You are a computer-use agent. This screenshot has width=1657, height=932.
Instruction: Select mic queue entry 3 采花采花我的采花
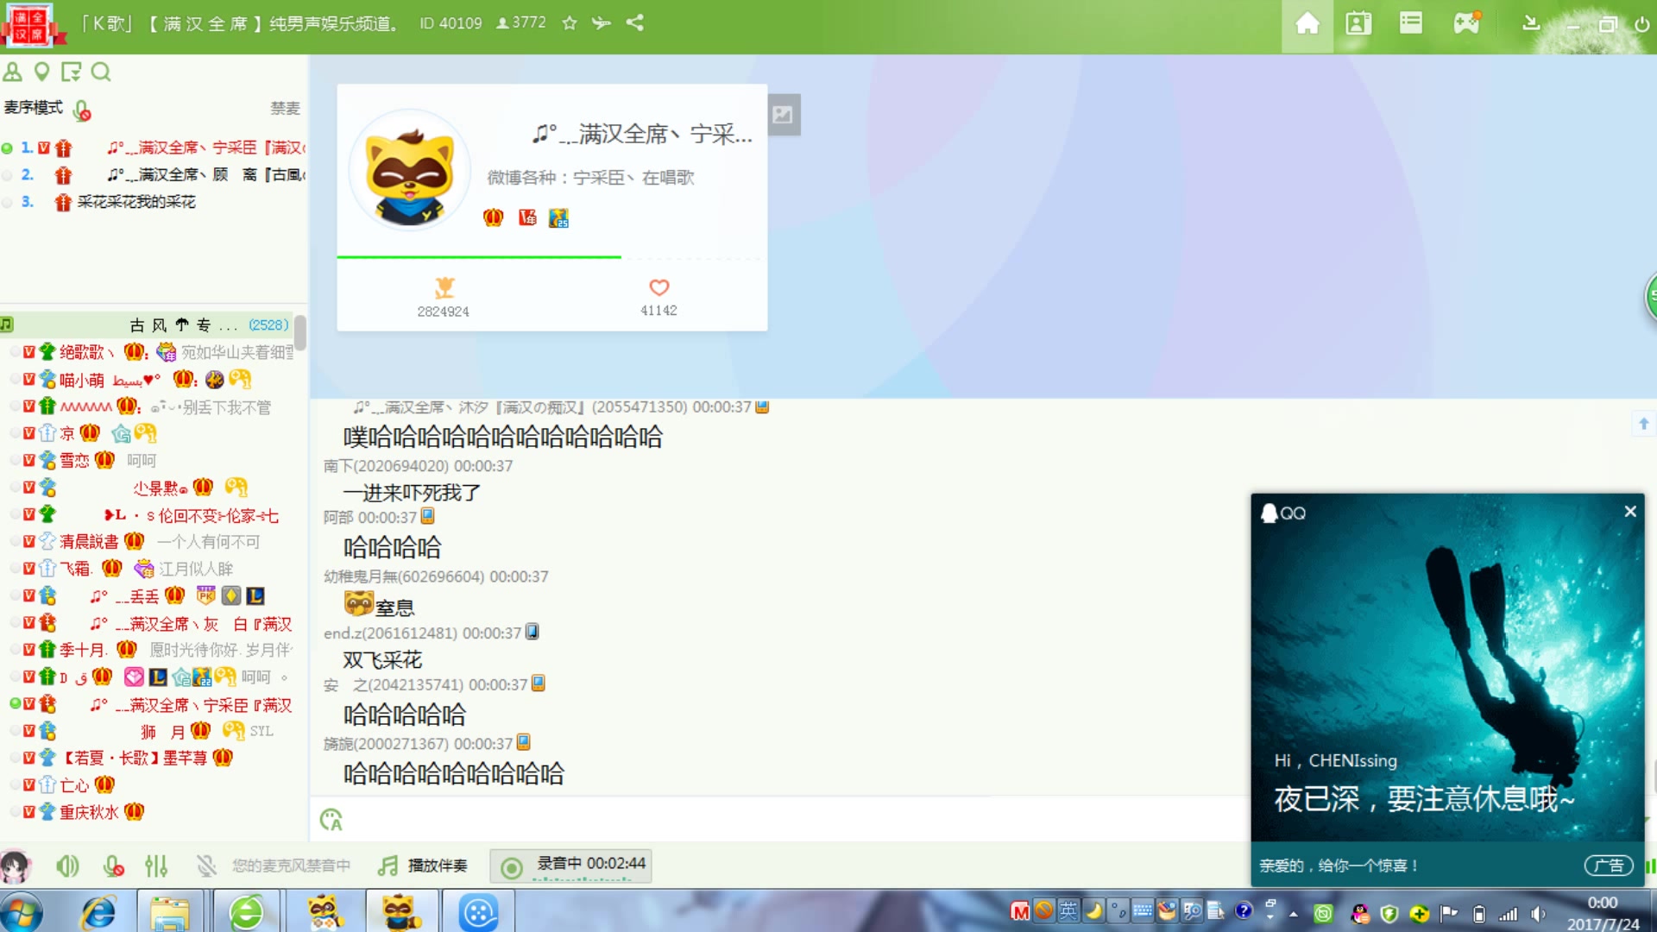153,202
